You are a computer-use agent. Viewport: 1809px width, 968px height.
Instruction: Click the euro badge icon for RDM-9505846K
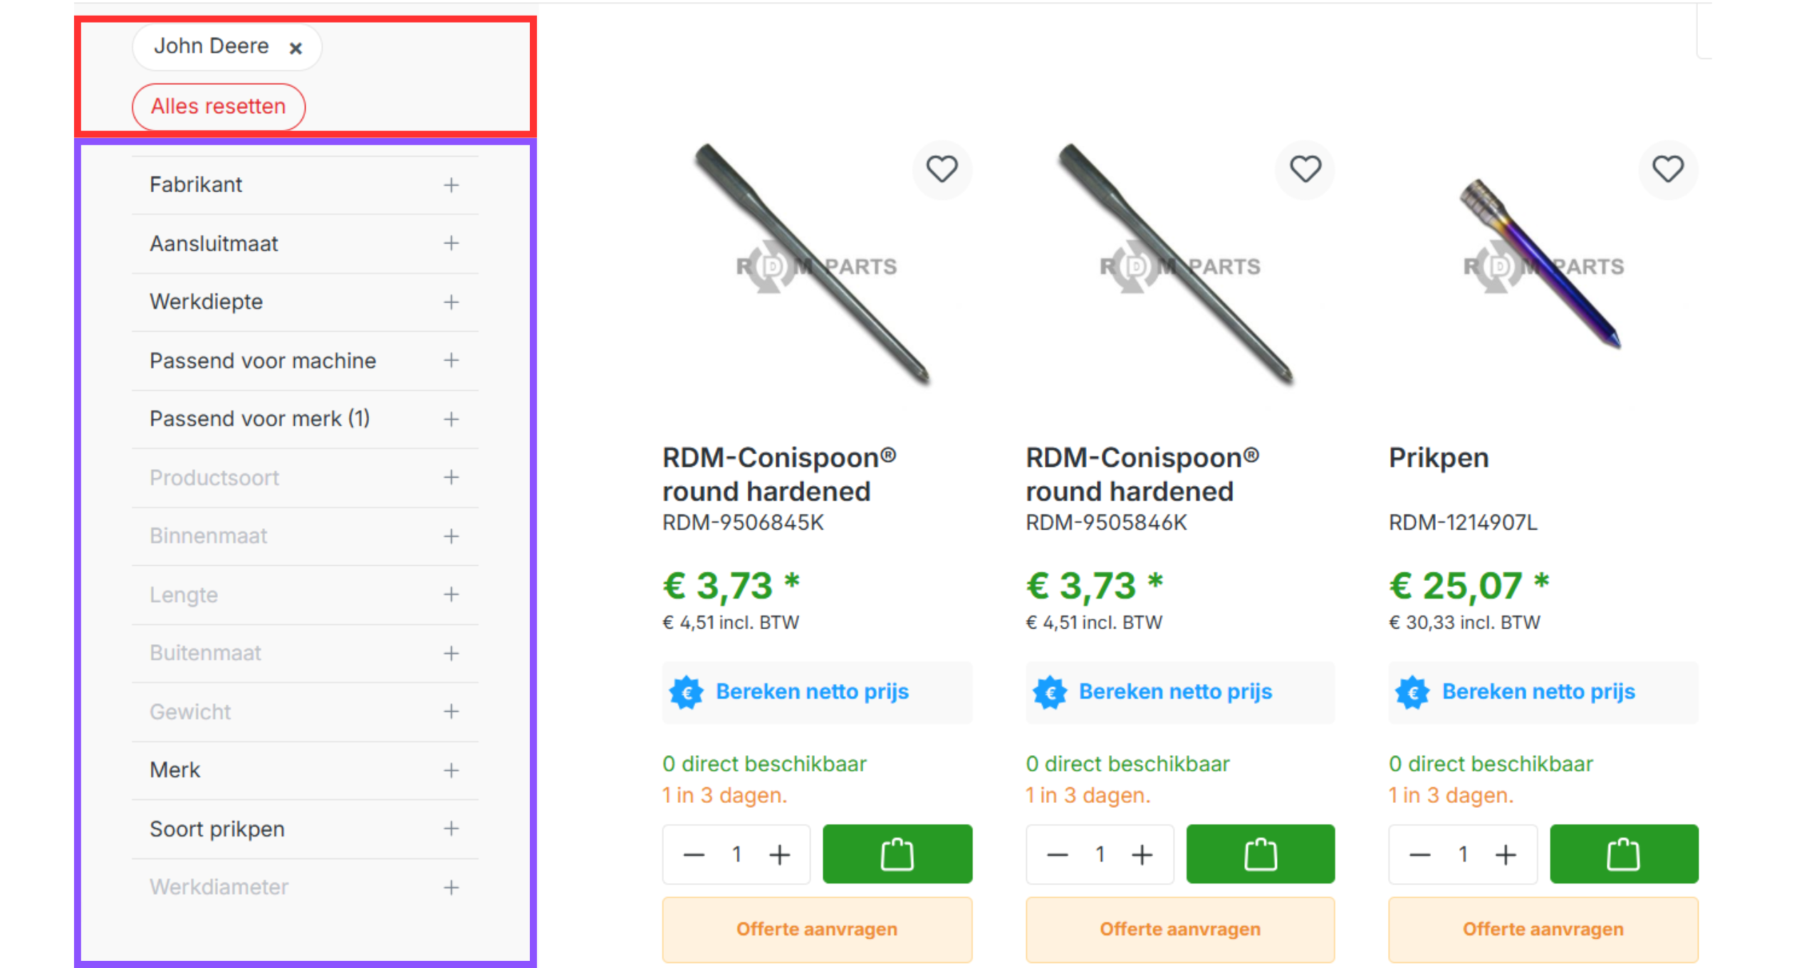(x=1050, y=692)
